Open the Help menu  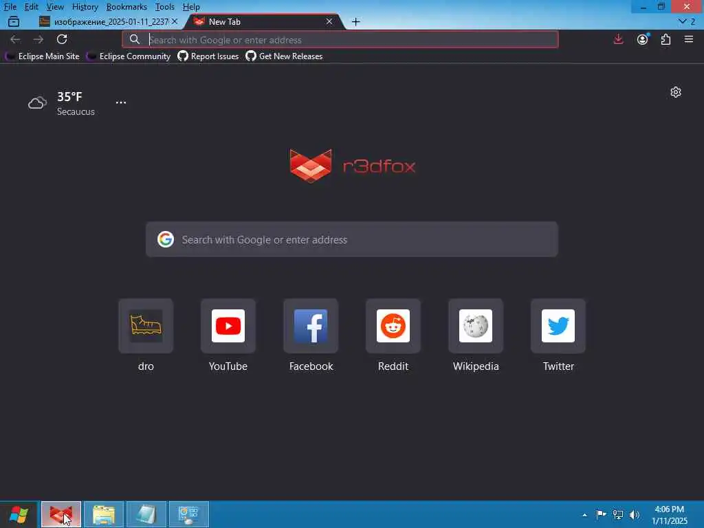(191, 7)
